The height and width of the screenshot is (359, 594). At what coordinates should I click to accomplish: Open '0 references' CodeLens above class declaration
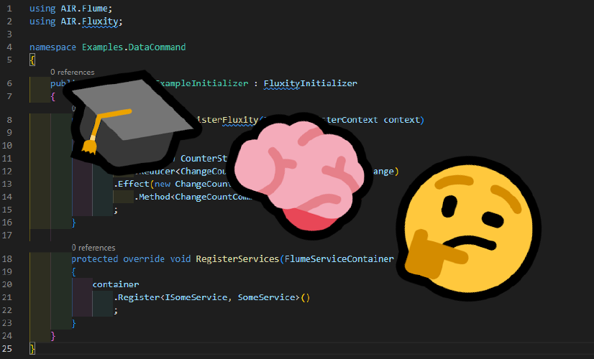click(x=72, y=72)
